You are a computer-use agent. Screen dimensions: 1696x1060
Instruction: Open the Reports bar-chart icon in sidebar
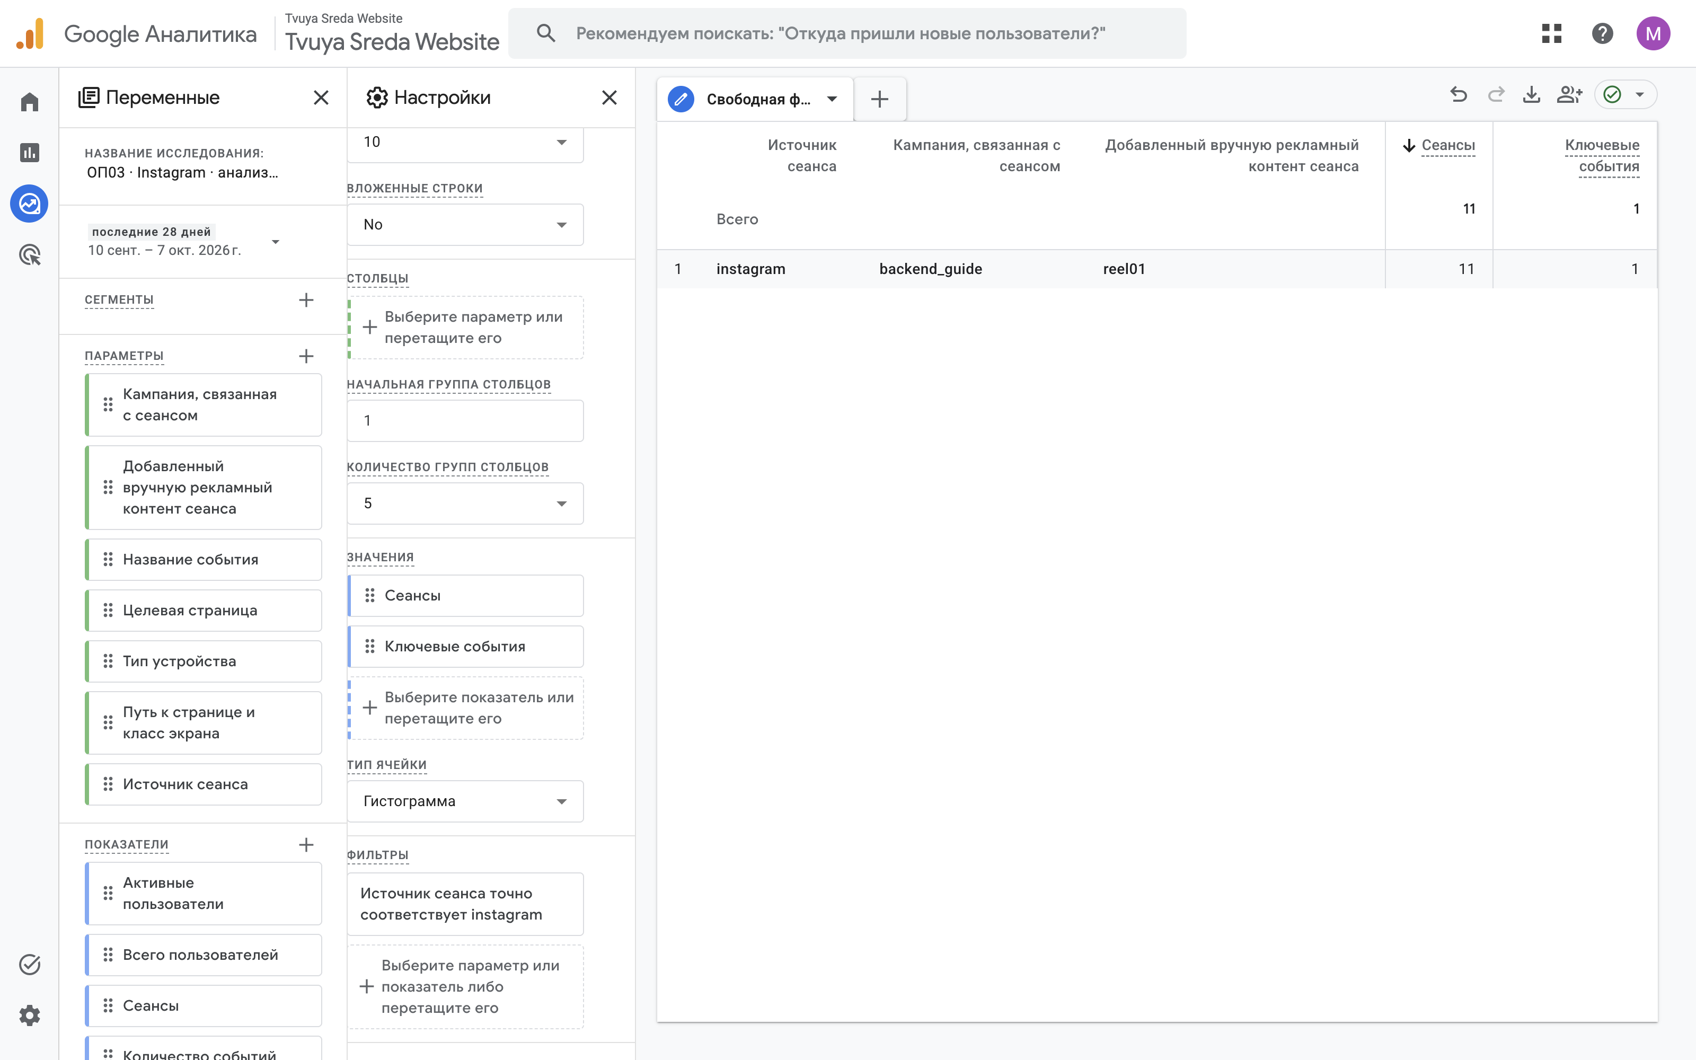[30, 153]
